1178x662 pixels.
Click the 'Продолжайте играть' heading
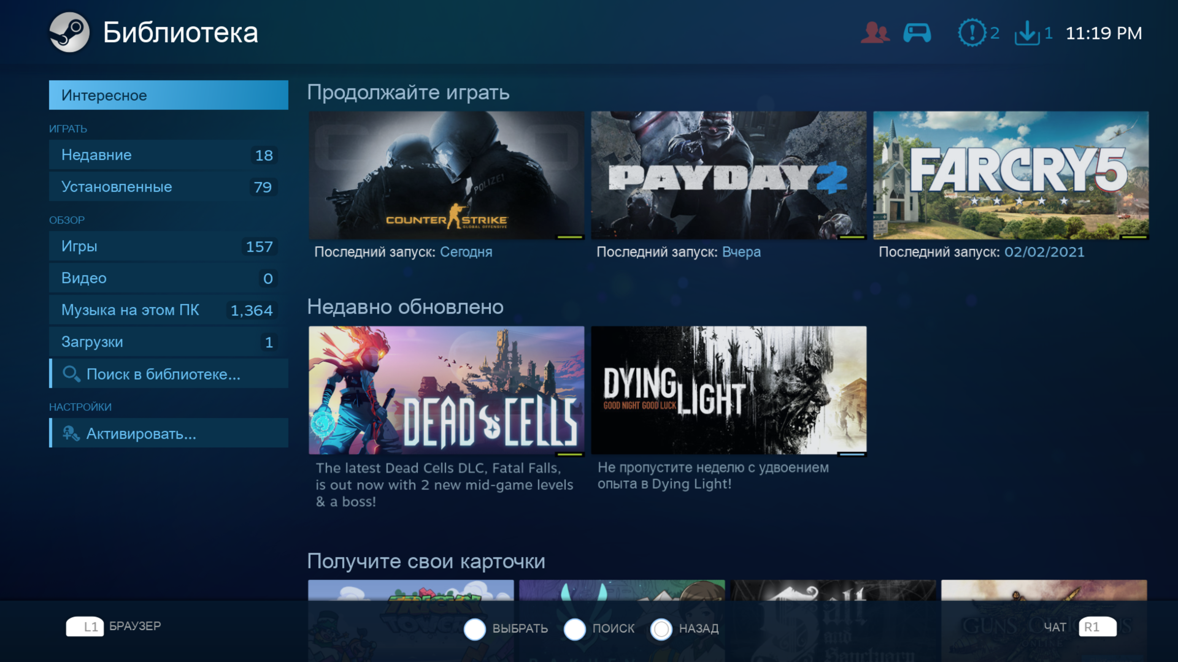point(408,93)
